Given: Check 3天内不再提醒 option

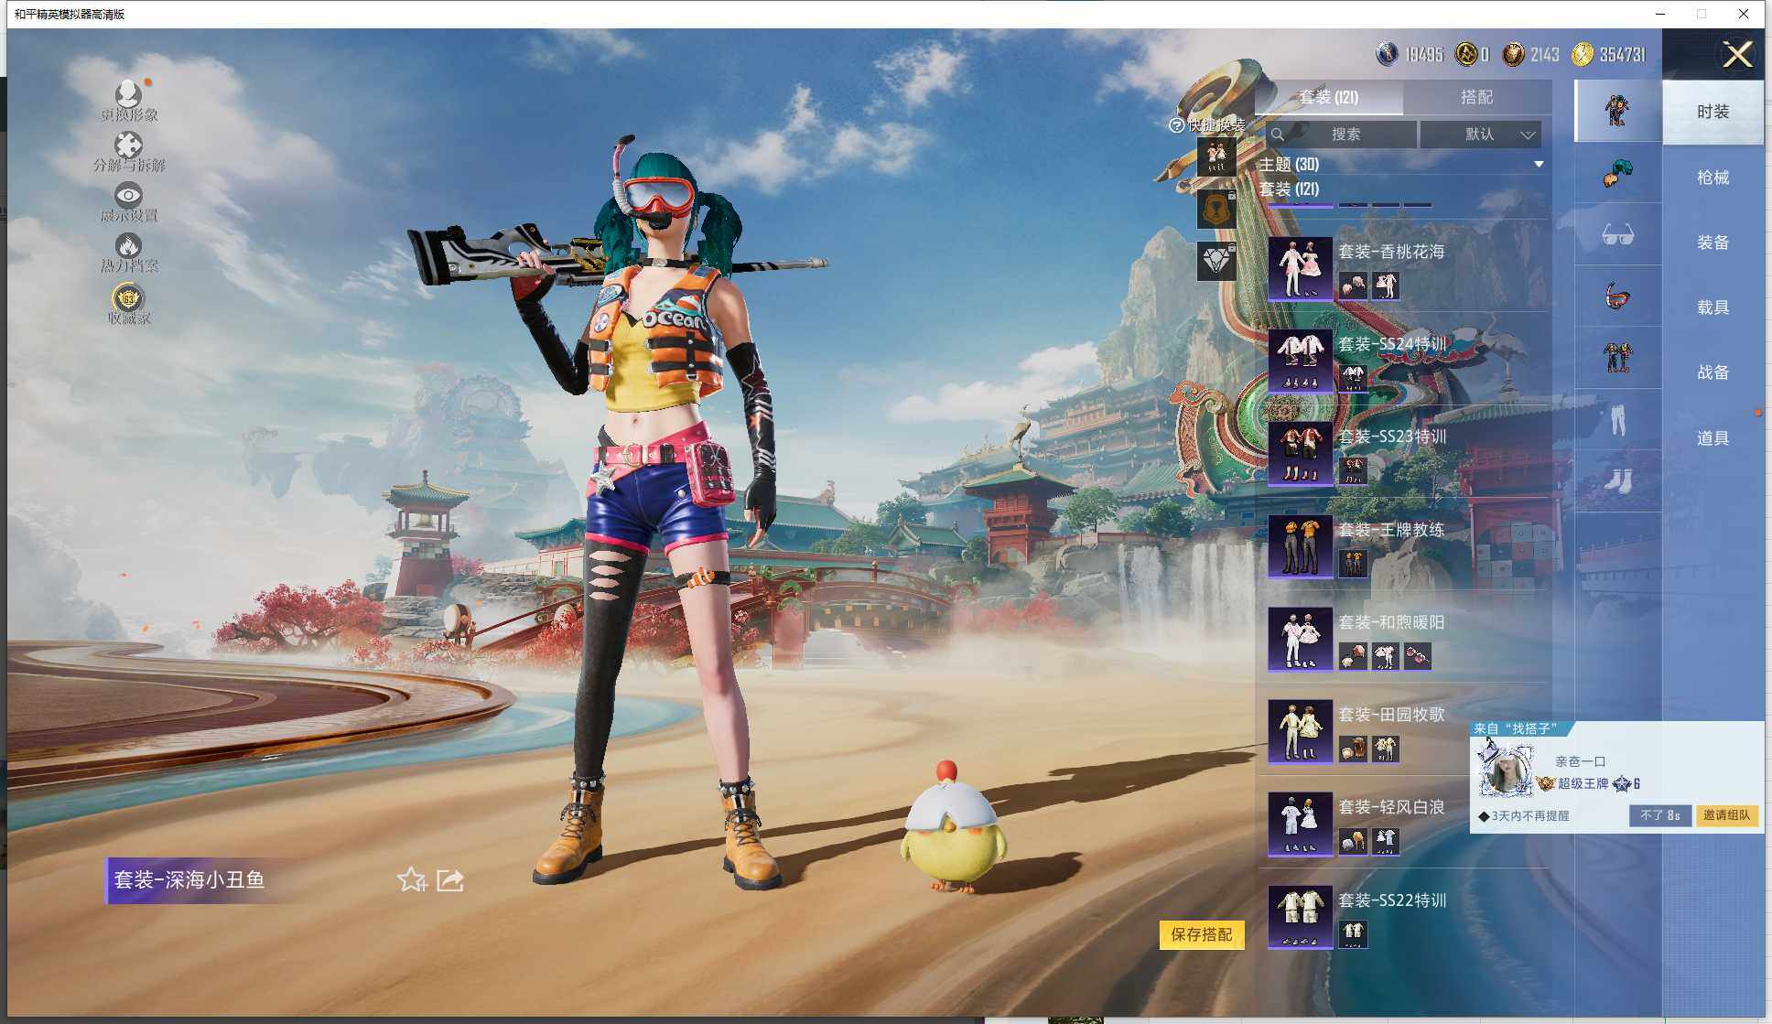Looking at the screenshot, I should [1484, 816].
